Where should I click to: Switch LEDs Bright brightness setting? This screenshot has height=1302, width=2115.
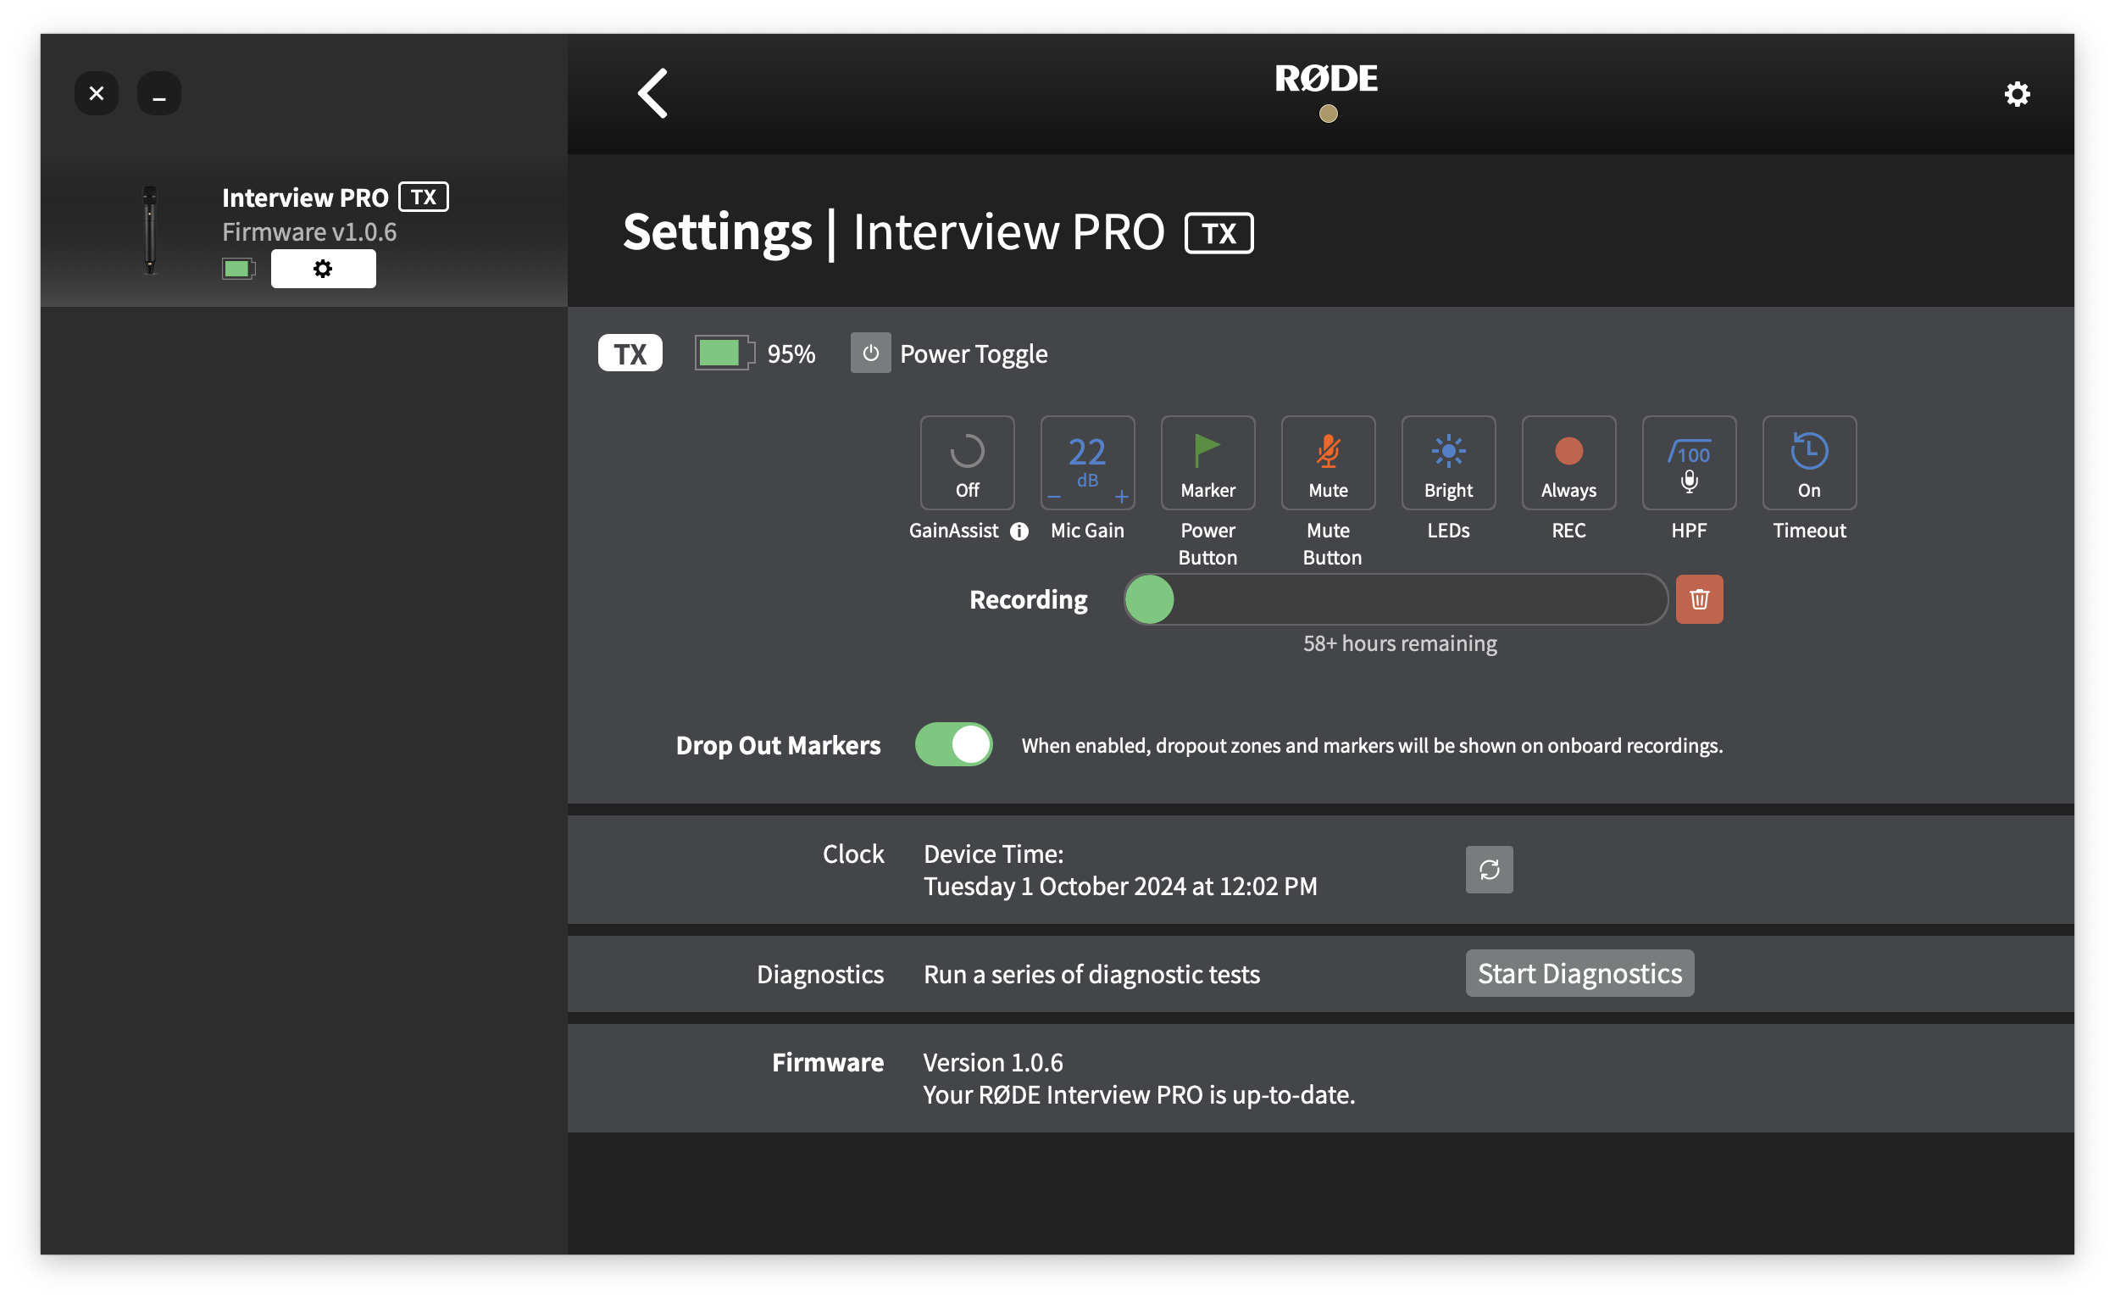[1448, 463]
